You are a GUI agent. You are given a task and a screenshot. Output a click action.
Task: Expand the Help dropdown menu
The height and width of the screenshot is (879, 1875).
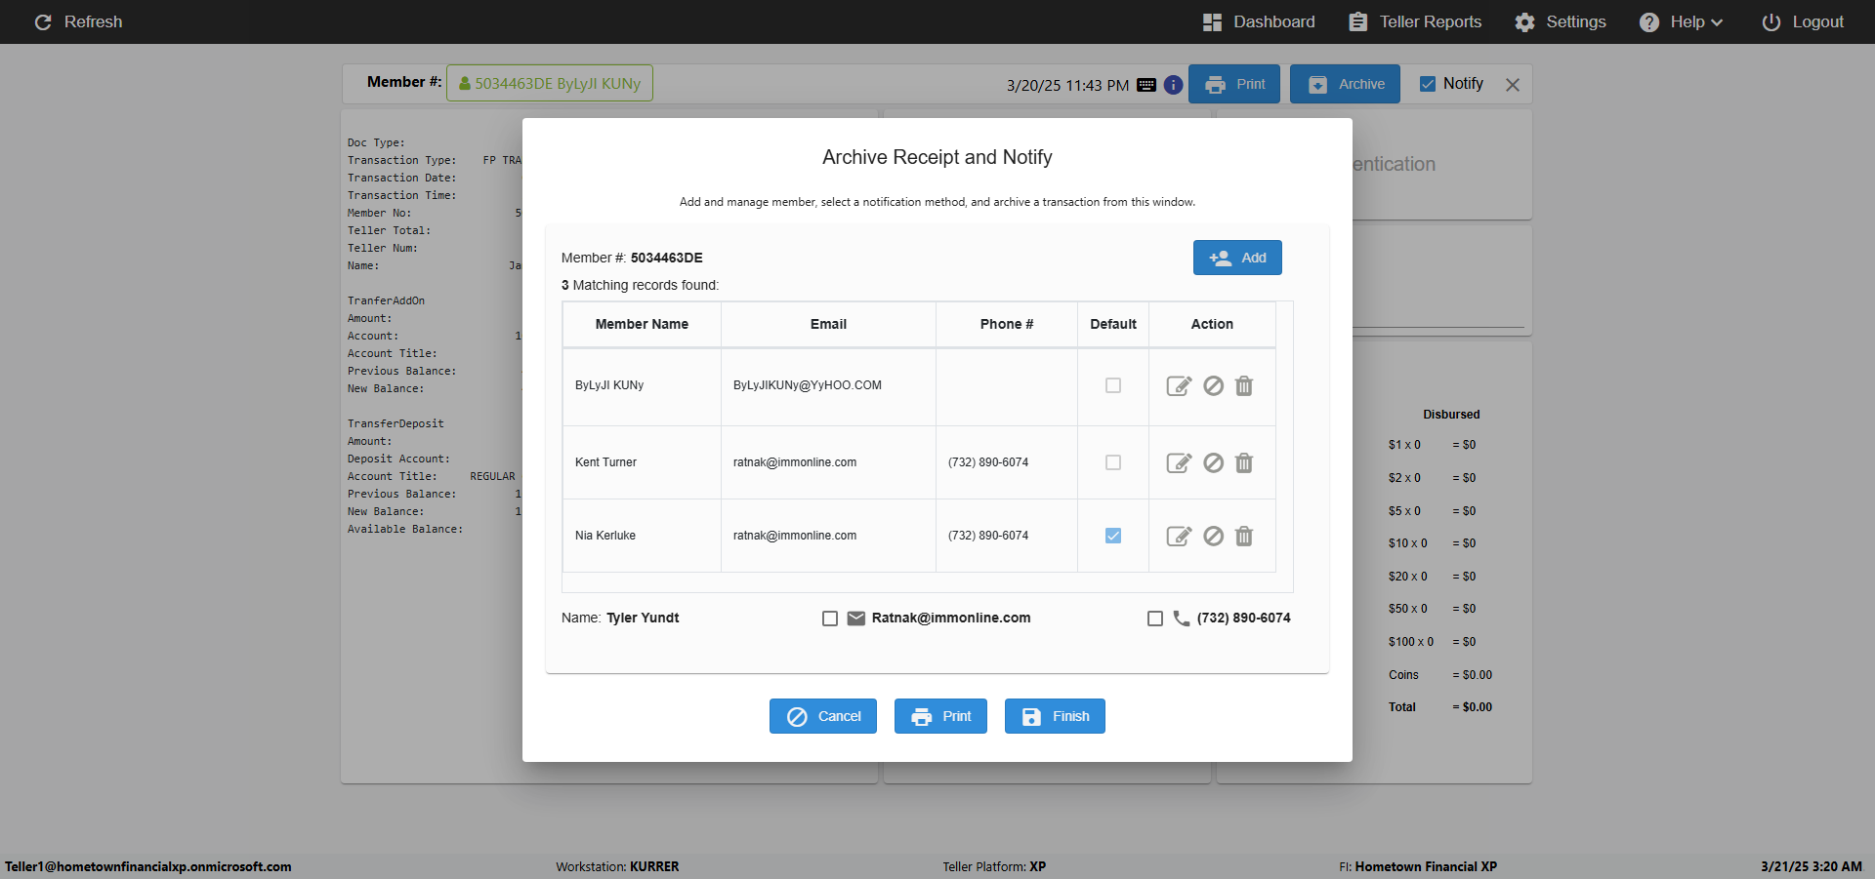1681,21
